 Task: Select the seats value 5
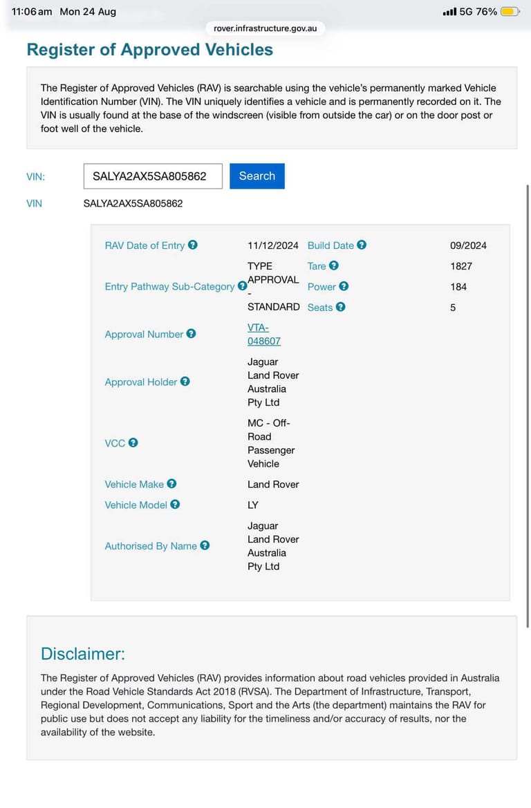click(x=453, y=307)
